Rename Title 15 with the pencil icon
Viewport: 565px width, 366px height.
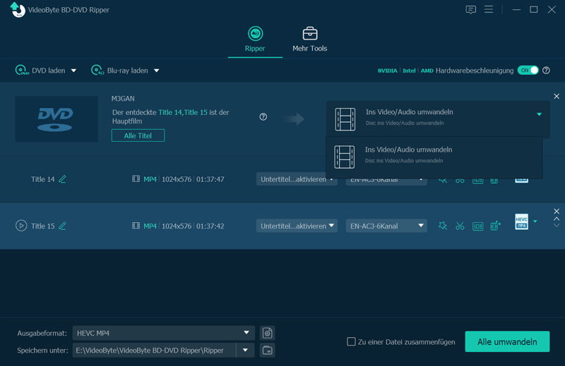62,226
